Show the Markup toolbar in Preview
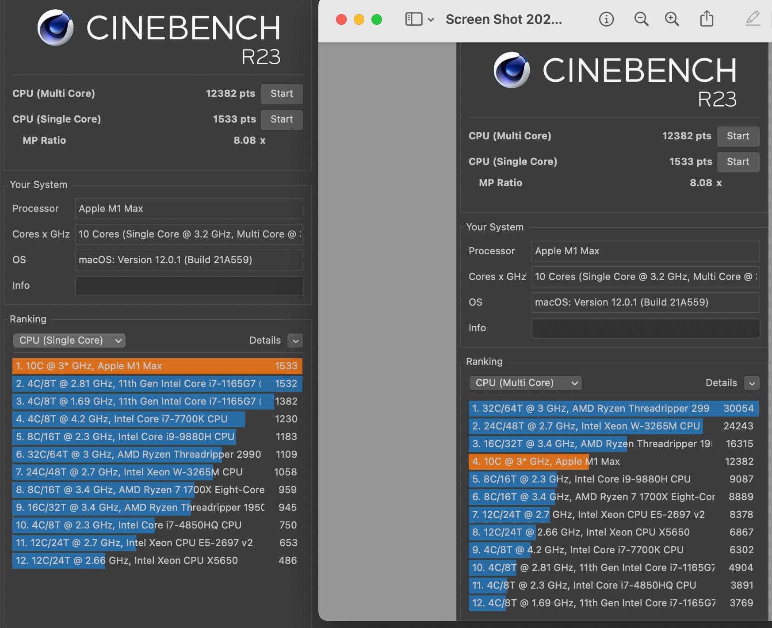 pos(753,19)
